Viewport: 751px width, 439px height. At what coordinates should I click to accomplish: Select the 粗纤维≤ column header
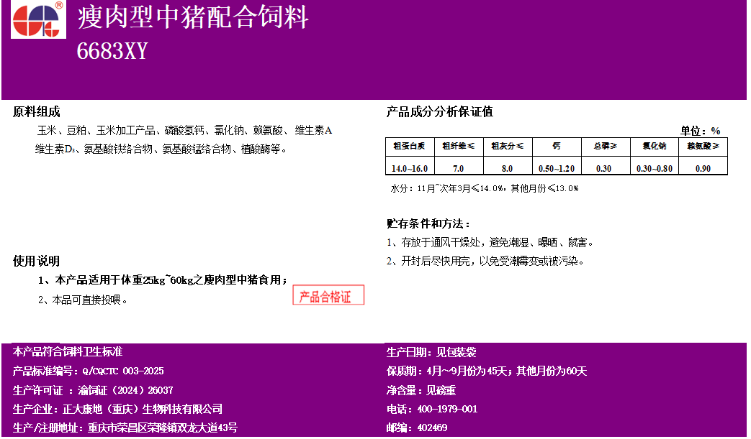tap(458, 146)
